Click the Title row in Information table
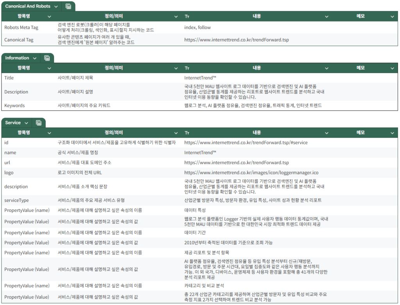 pos(9,78)
